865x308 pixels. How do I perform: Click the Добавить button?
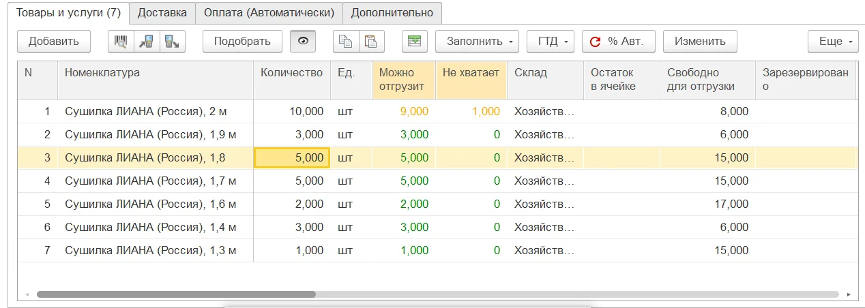coord(54,41)
